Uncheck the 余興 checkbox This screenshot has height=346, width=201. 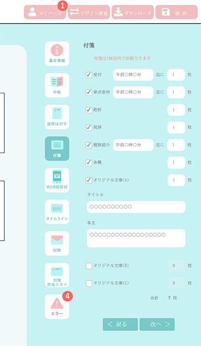(x=89, y=162)
